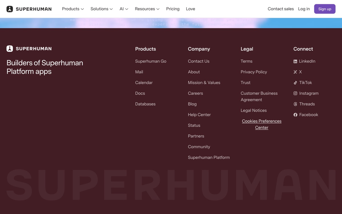Click the 'Builders of Superhuman Platform apps' tagline
342x214 pixels.
tap(45, 67)
